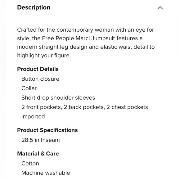Screen dimensions: 180x180
Task: Click Short drop shoulder sleeves text
Action: (58, 98)
